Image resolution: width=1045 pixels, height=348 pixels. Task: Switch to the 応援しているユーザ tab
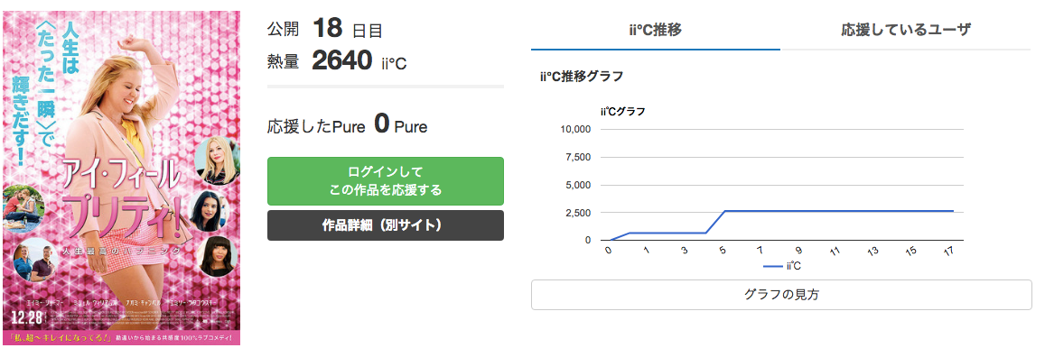(906, 30)
